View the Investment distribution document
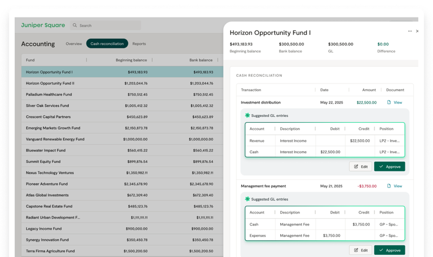Image resolution: width=433 pixels, height=257 pixels. pyautogui.click(x=397, y=103)
